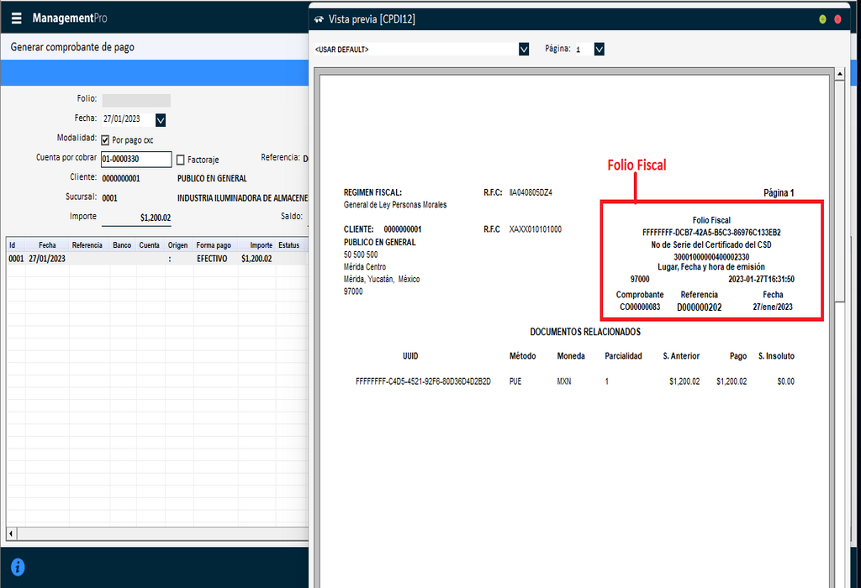Enable the Factoraje checkbox
Viewport: 861px width, 588px height.
coord(182,160)
